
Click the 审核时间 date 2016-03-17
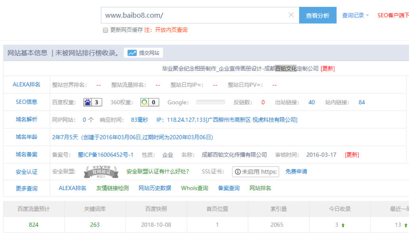pyautogui.click(x=321, y=155)
